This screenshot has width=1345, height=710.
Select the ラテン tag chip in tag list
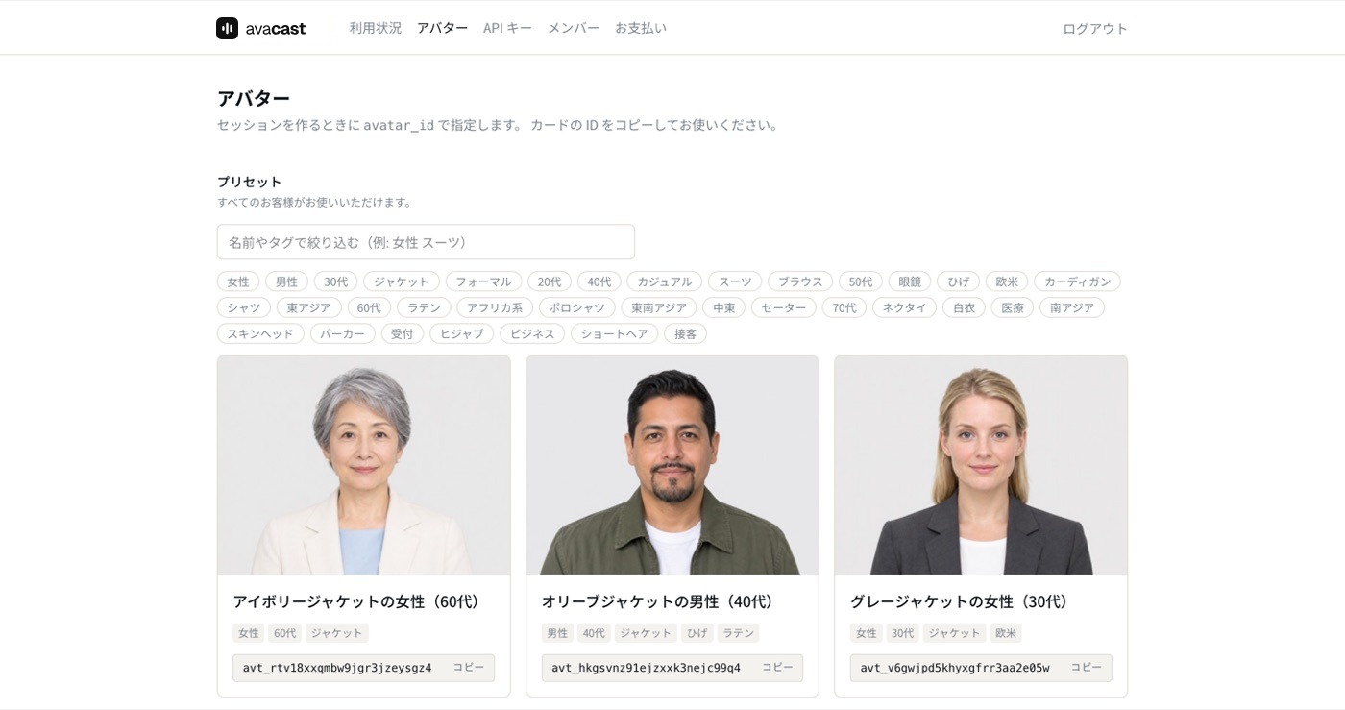(424, 307)
